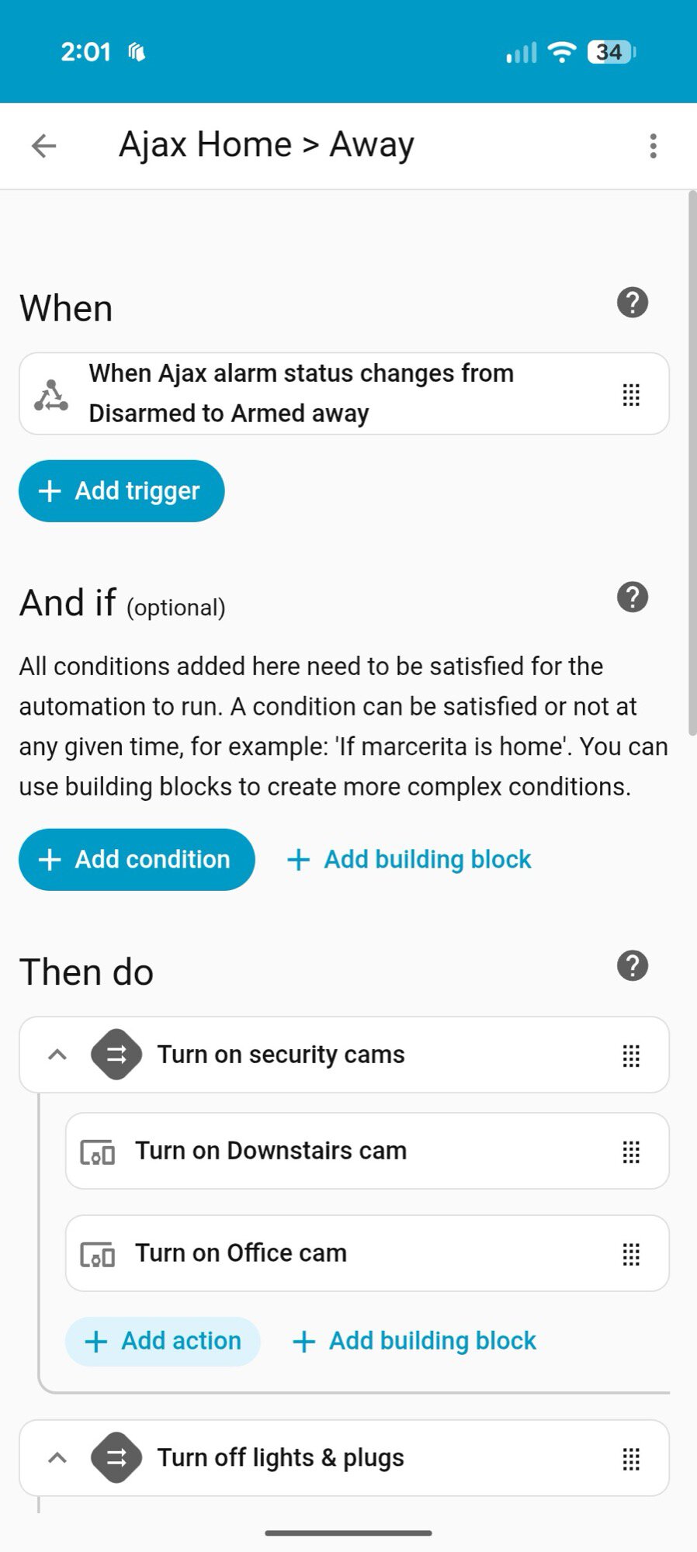Tap drag handle for Turn on Downstairs cam
Viewport: 697px width, 1552px height.
coord(631,1152)
